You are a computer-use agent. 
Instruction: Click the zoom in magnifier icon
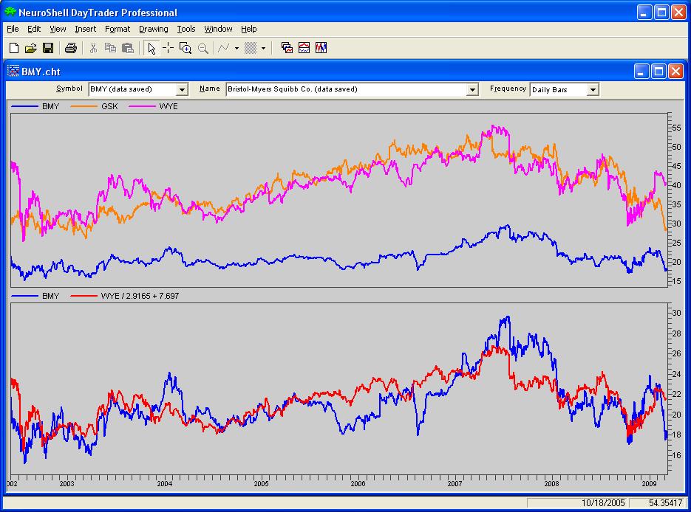coord(185,48)
